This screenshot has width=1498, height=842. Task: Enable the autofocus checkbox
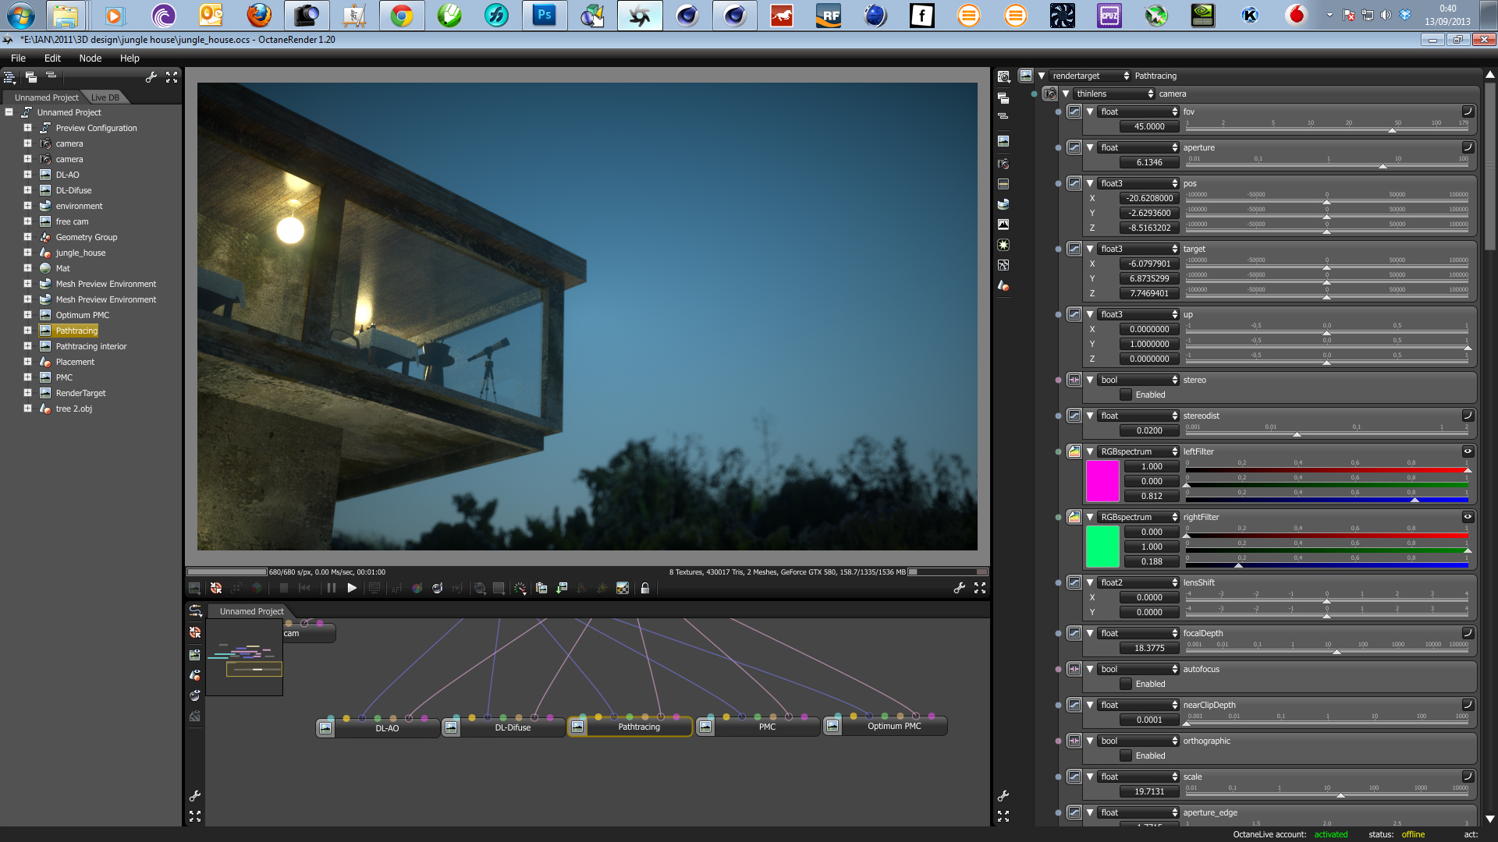pos(1126,685)
